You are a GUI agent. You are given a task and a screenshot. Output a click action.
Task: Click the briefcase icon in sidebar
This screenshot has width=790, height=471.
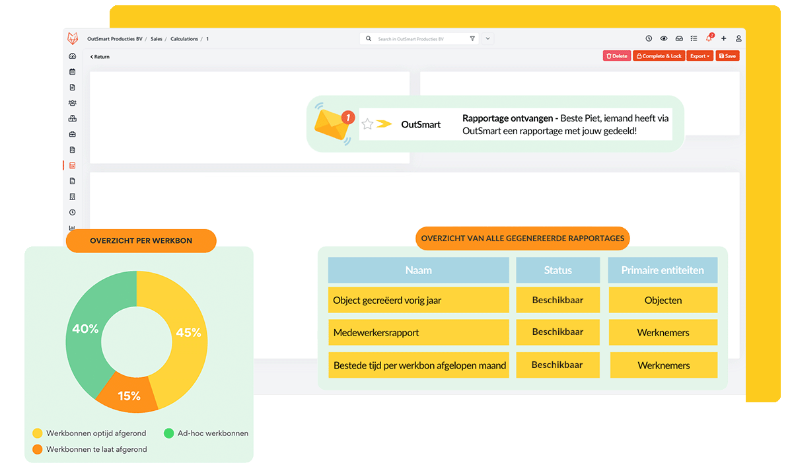[x=73, y=134]
